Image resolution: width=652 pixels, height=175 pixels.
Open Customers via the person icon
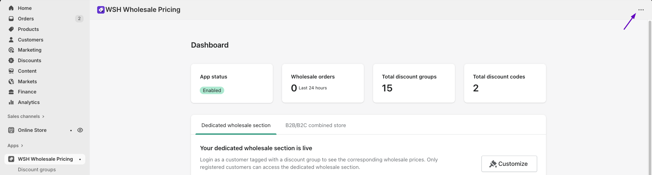[11, 40]
